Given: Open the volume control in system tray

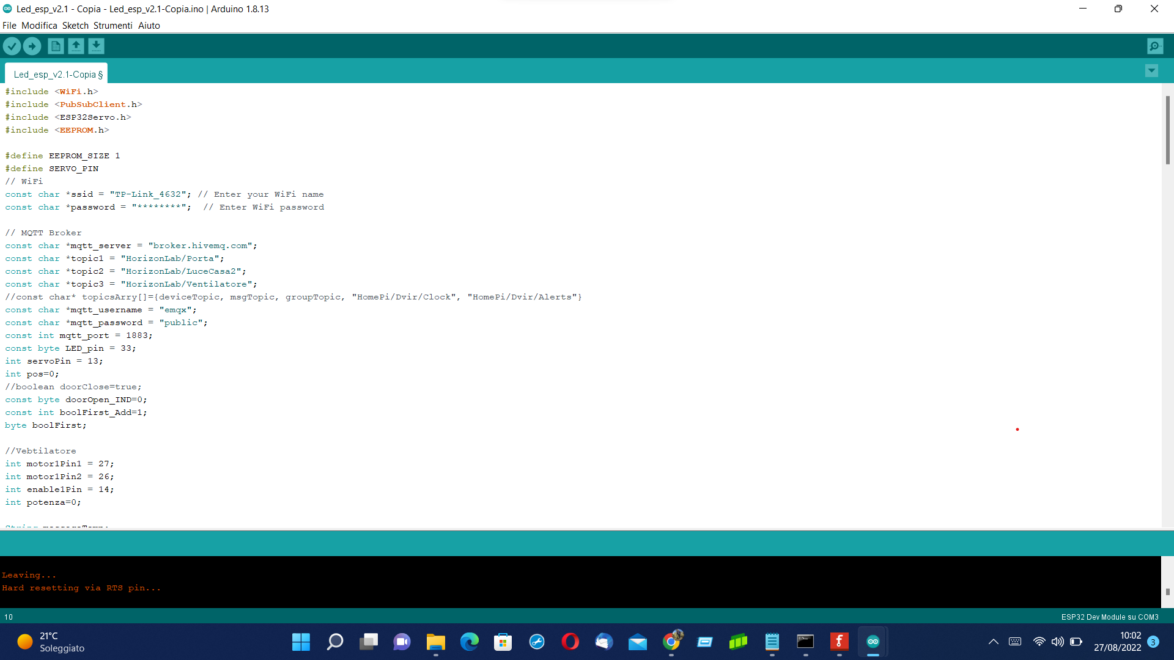Looking at the screenshot, I should 1057,642.
